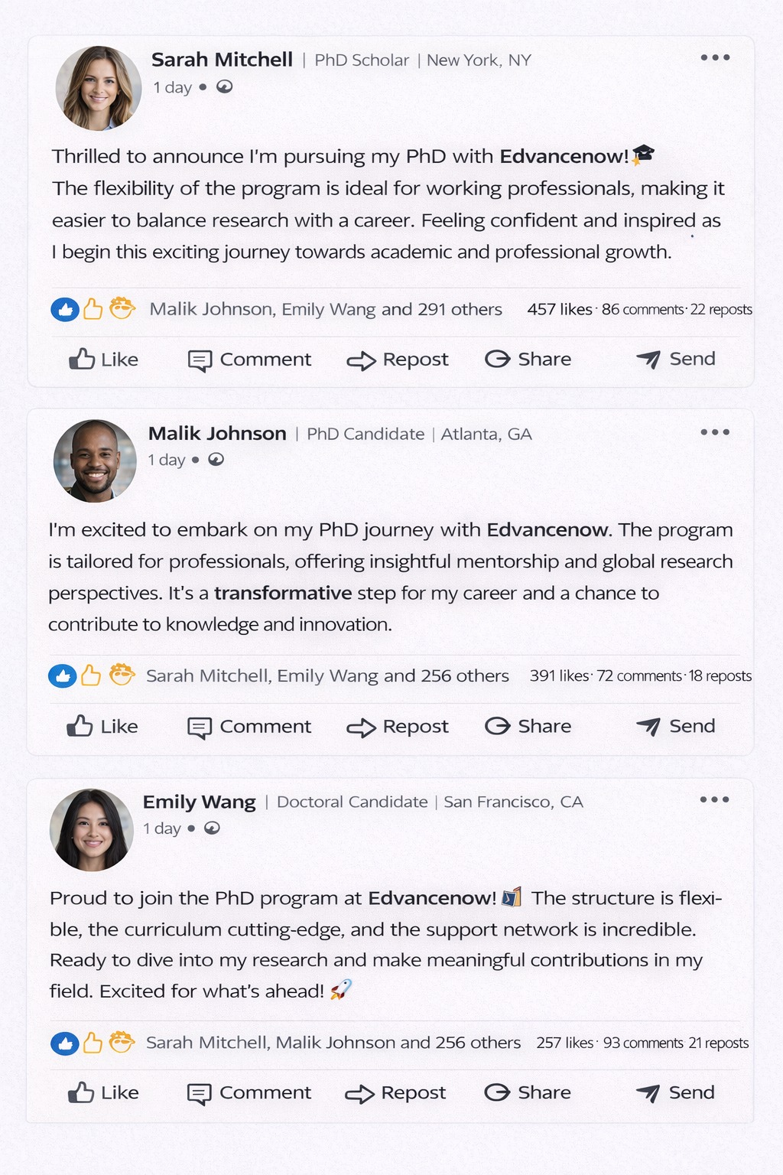Comment on Emily Wang's post

(x=249, y=1093)
